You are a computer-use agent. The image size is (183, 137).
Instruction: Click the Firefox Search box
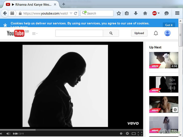pos(97,13)
